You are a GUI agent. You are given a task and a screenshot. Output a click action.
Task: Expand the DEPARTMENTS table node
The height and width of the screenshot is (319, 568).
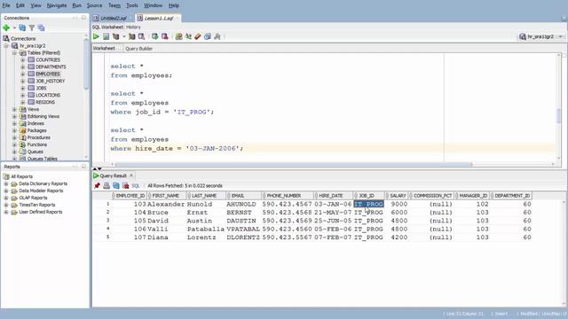(x=22, y=67)
